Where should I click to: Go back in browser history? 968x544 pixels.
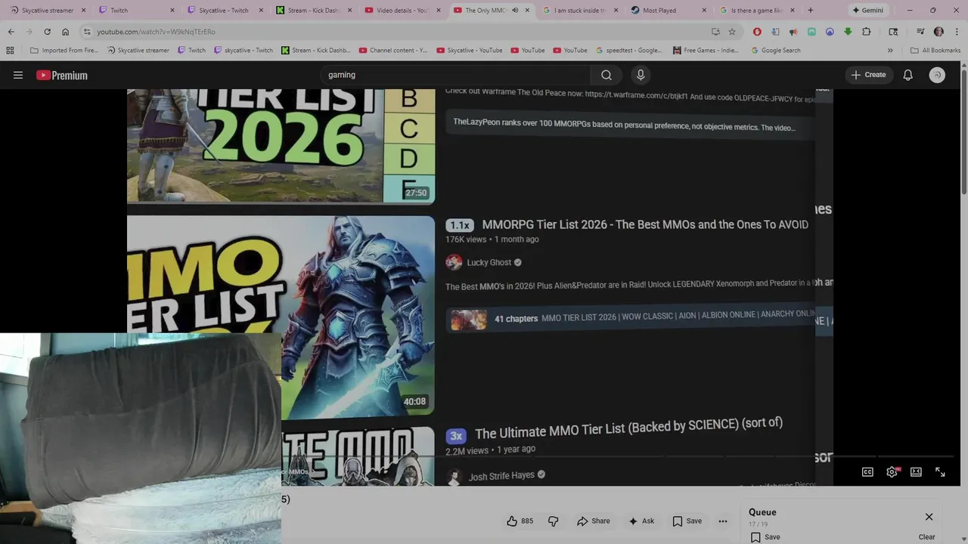[x=11, y=32]
